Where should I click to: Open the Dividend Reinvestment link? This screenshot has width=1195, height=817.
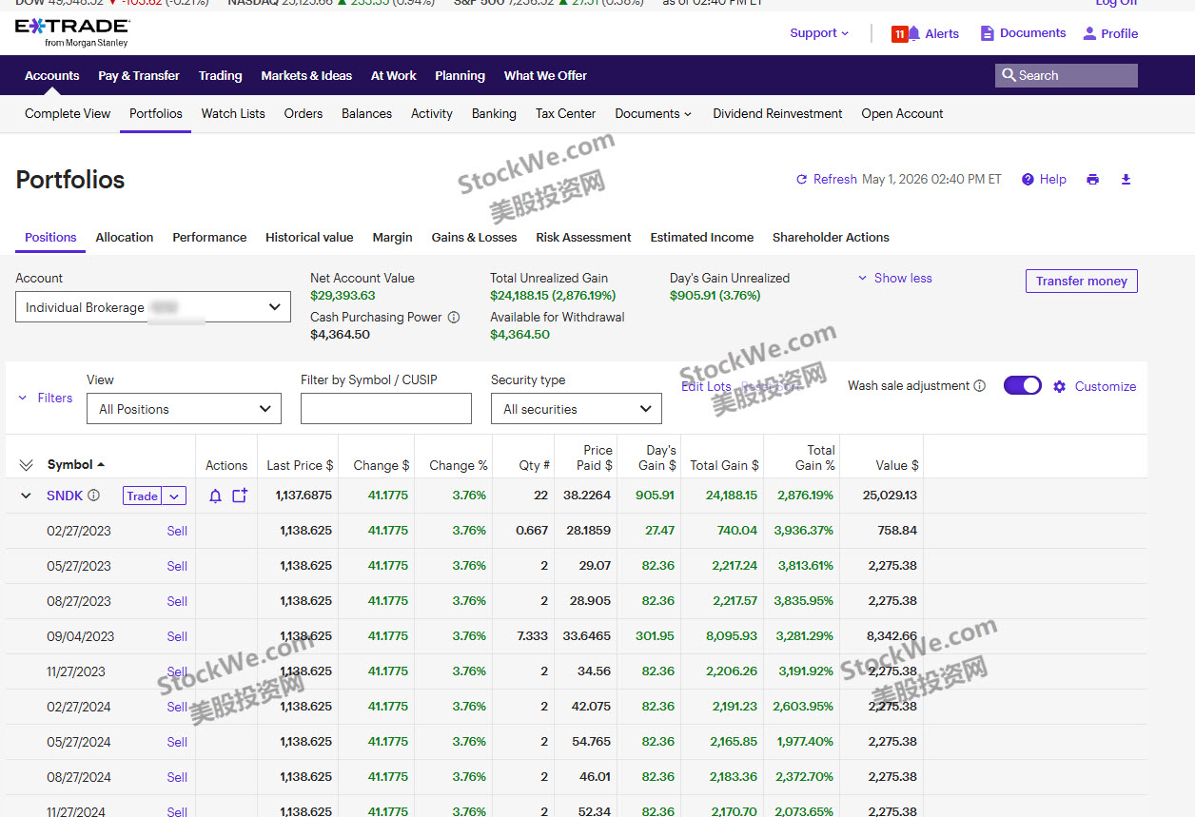click(x=777, y=113)
